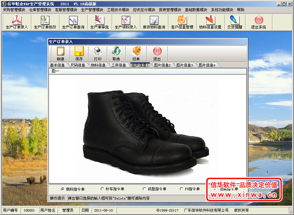Switch to 图片信息4 tab
This screenshot has width=294, height=215.
click(x=207, y=65)
